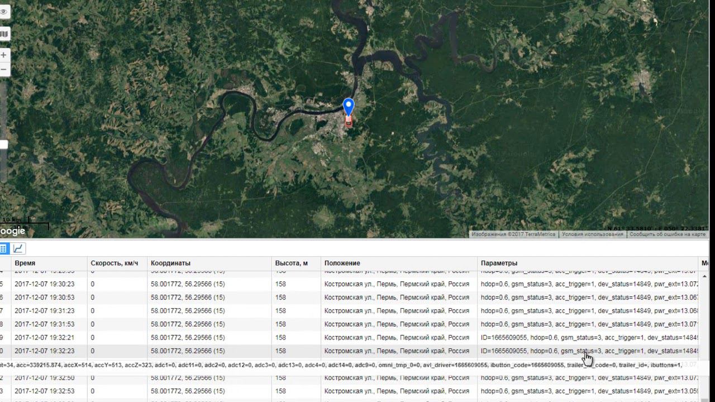Sort by Время column header

(25, 263)
